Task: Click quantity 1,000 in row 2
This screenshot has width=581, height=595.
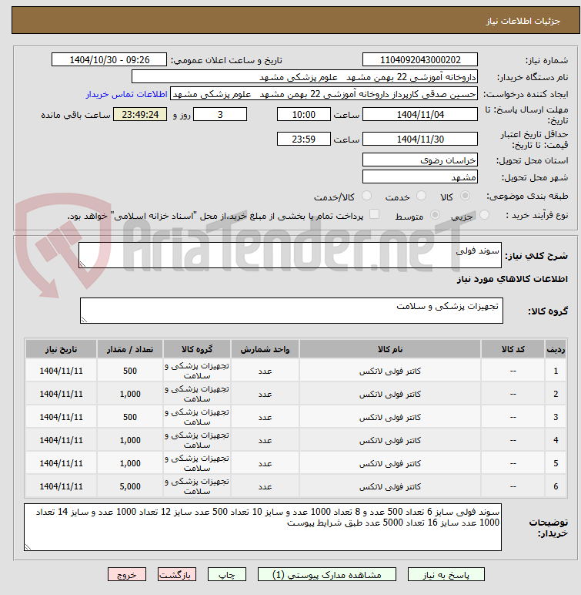Action: 130,394
